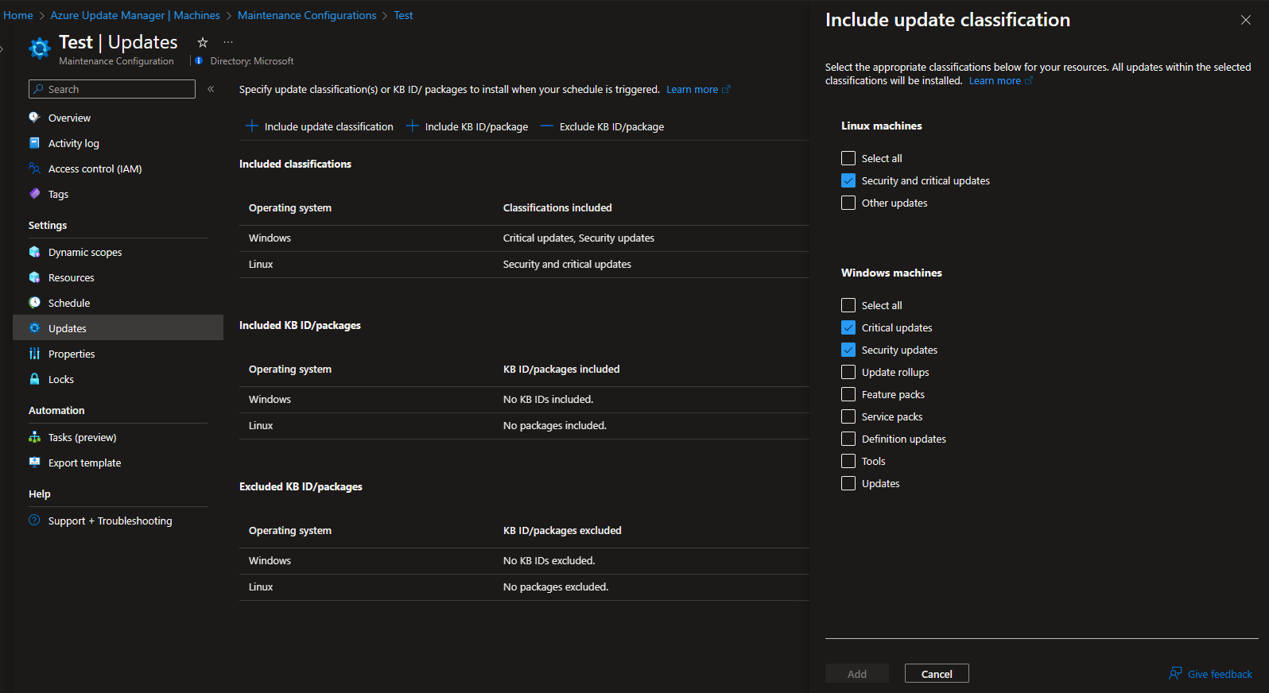Click the Dynamic scopes icon
Viewport: 1269px width, 693px height.
point(34,252)
